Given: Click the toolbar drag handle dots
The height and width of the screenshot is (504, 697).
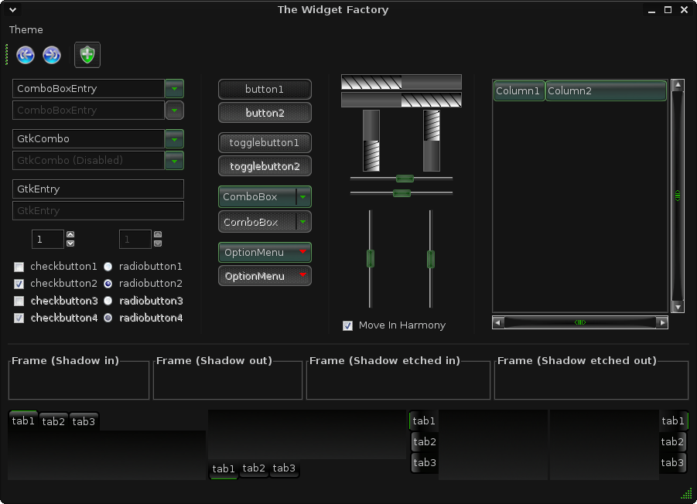Looking at the screenshot, I should coord(7,54).
